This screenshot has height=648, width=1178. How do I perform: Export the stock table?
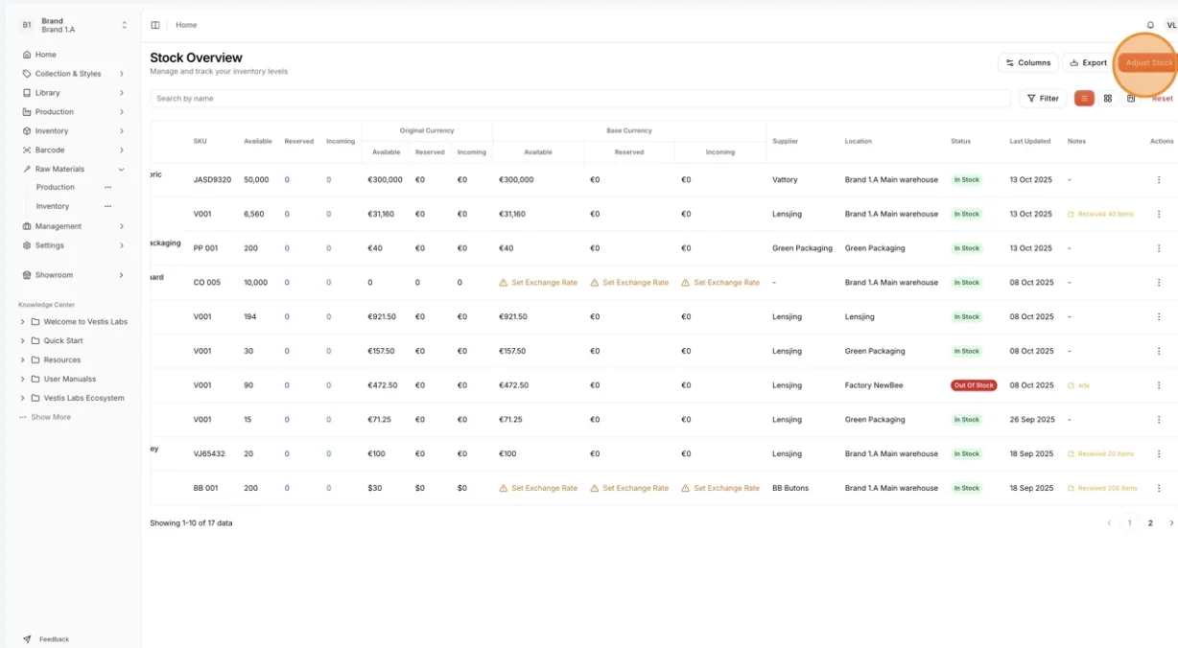[1088, 63]
